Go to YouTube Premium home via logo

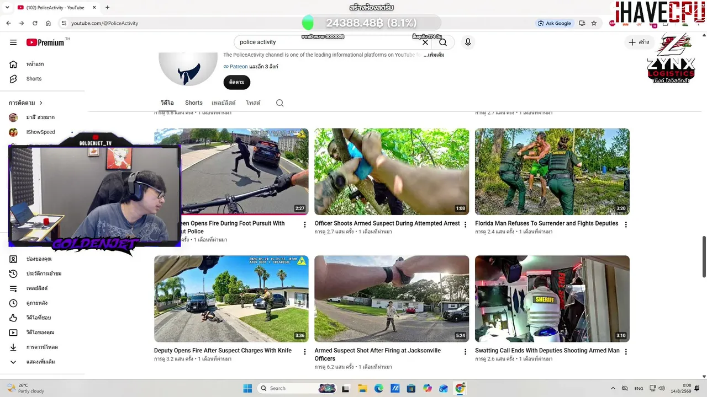point(45,42)
